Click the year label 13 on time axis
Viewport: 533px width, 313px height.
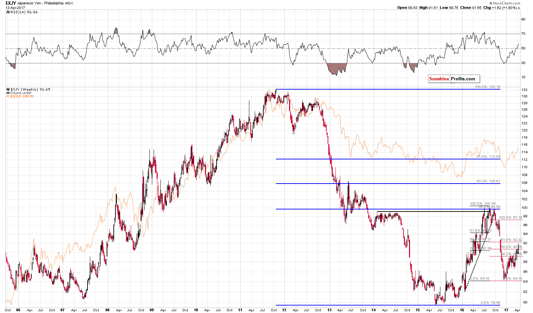coord(329,310)
